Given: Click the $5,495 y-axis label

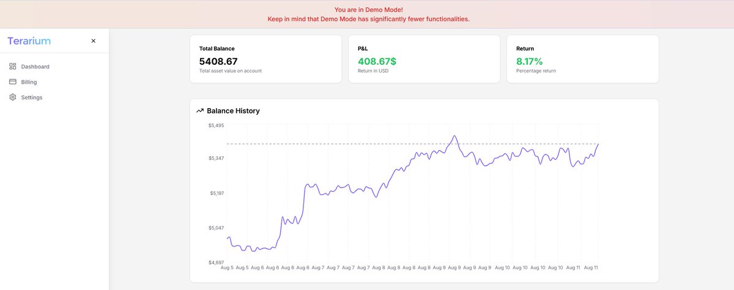Looking at the screenshot, I should 216,125.
